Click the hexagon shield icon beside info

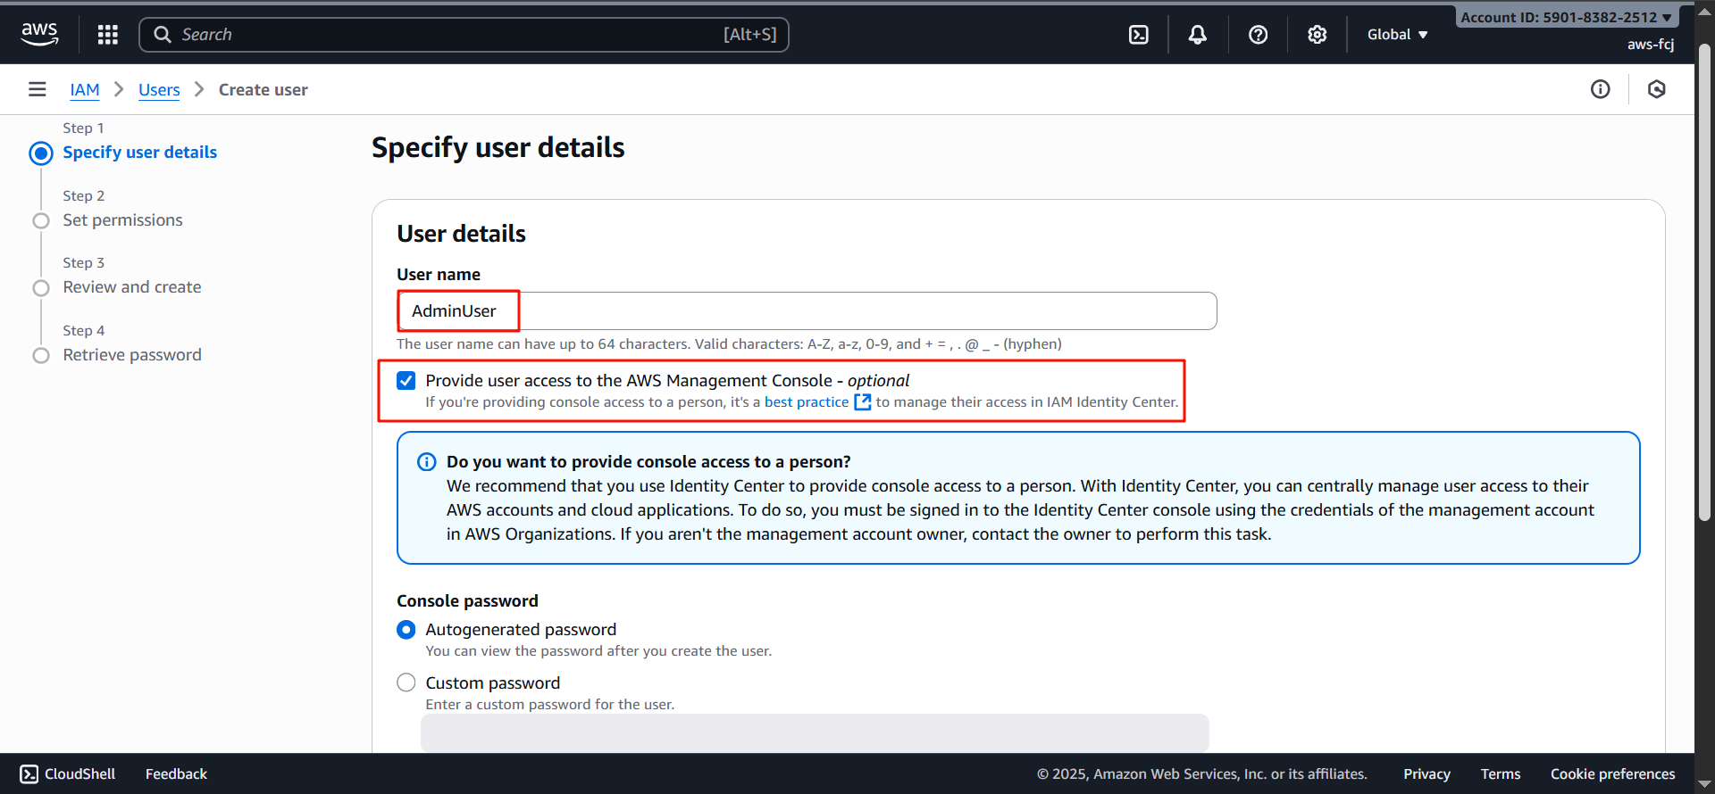coord(1657,89)
